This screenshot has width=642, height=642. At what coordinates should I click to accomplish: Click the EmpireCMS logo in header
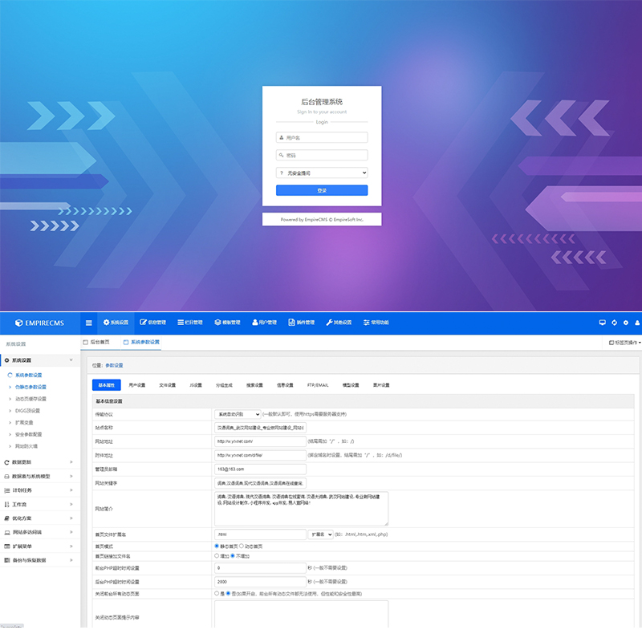pyautogui.click(x=39, y=323)
